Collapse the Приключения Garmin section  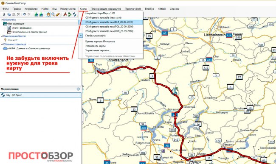point(2,36)
